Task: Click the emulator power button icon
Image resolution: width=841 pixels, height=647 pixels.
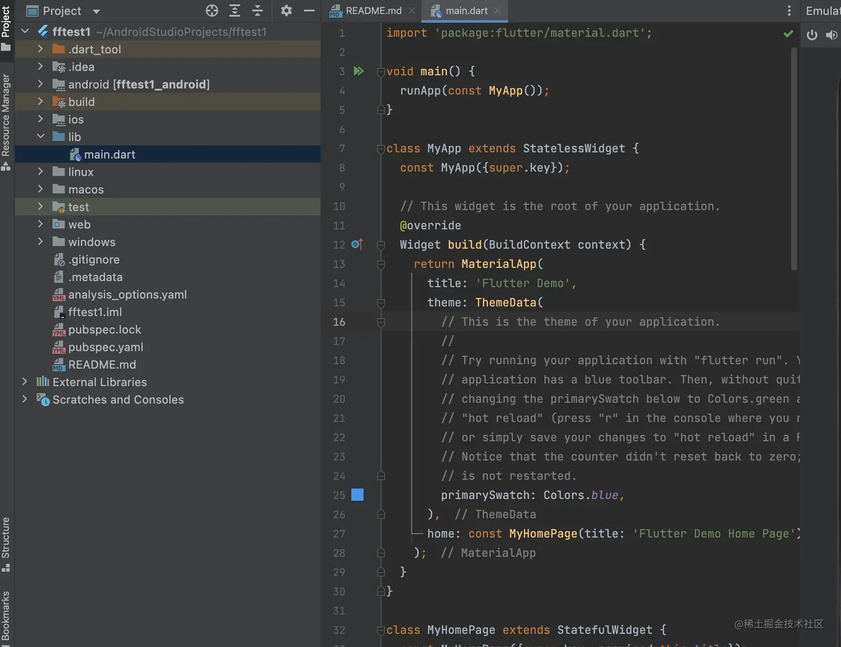Action: point(812,35)
